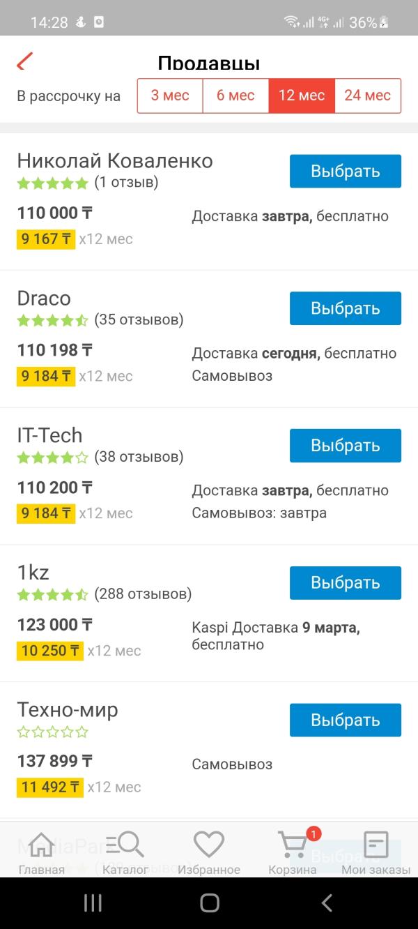Screen dimensions: 418x929
Task: Select the 12 мес installment option
Action: point(302,96)
